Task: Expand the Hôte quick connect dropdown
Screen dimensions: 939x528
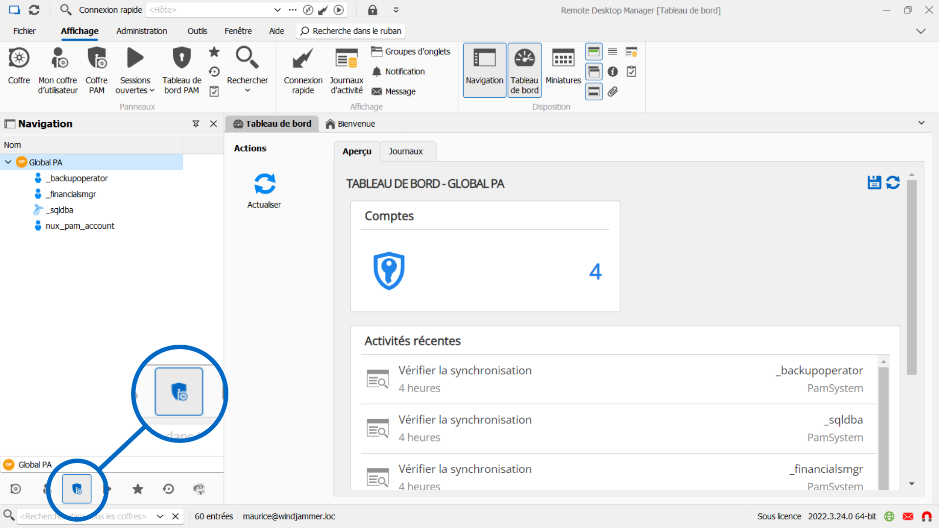Action: click(x=277, y=10)
